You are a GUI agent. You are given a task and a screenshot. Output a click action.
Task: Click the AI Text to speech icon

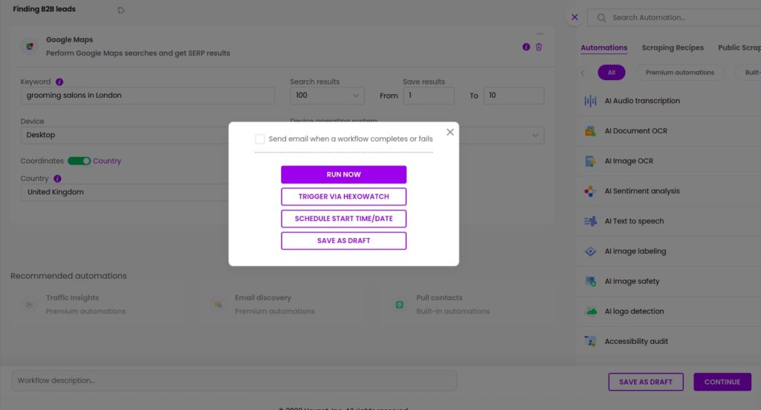tap(590, 221)
